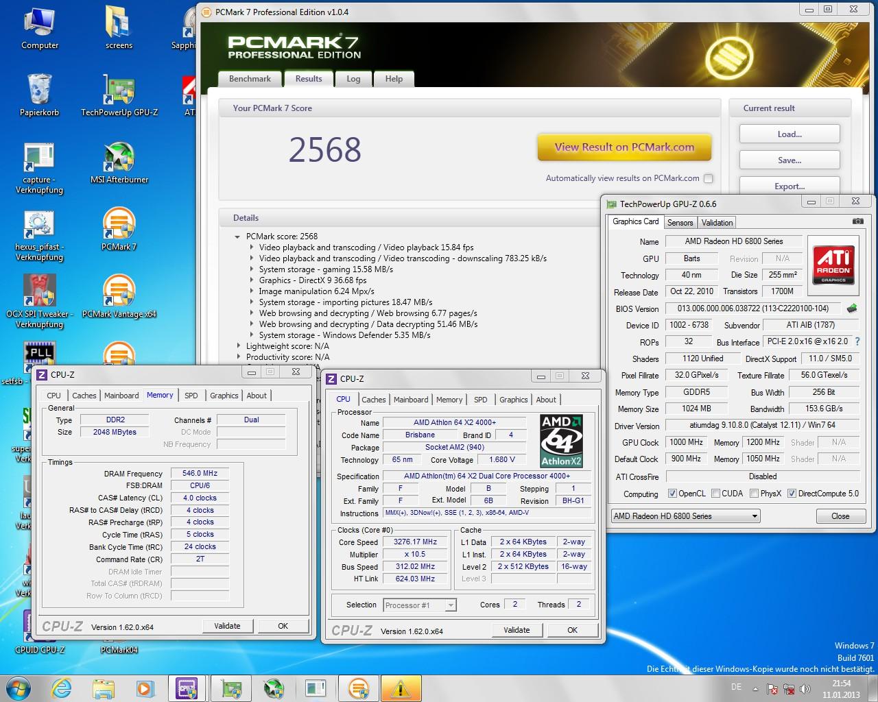Open OCX SPI Tweaker shortcut
Viewport: 878px width, 702px height.
(40, 302)
